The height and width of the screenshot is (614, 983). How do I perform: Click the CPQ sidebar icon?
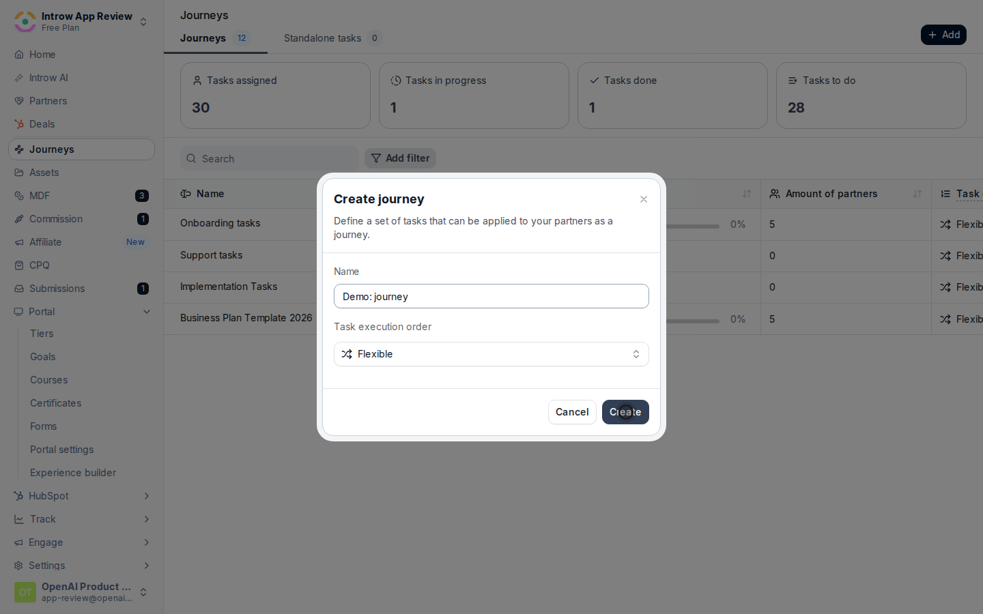[19, 265]
